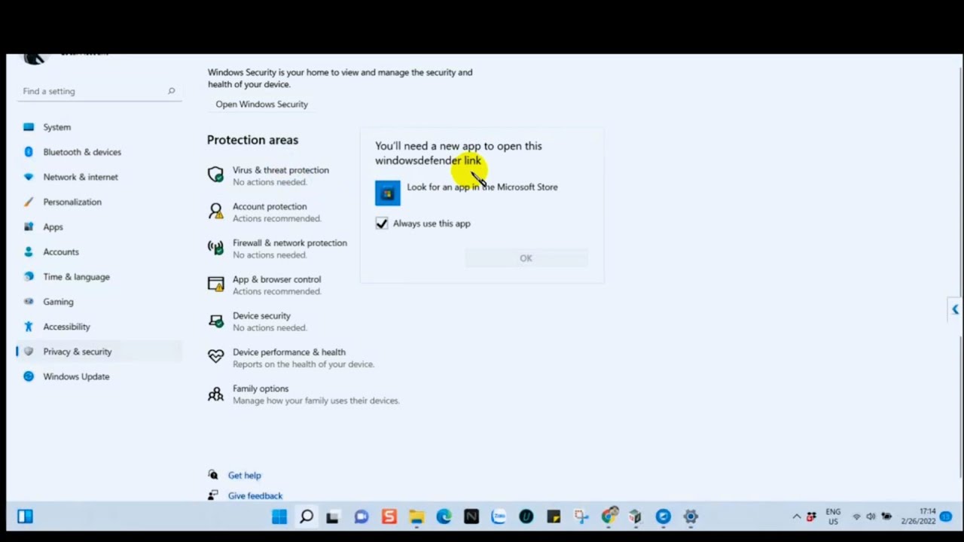This screenshot has width=964, height=542.
Task: Open the Give feedback link
Action: tap(255, 496)
